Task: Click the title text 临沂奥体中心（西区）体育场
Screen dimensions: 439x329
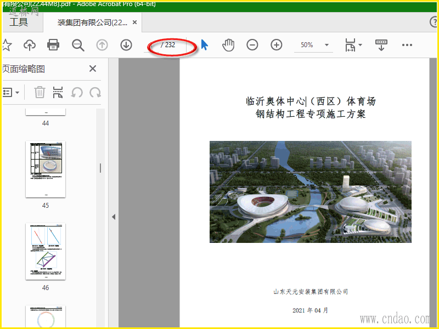Action: click(x=311, y=101)
